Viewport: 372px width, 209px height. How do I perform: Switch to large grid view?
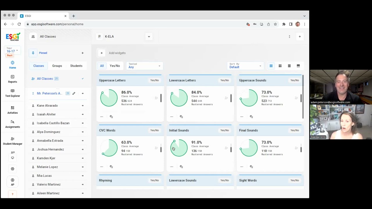coord(280,66)
